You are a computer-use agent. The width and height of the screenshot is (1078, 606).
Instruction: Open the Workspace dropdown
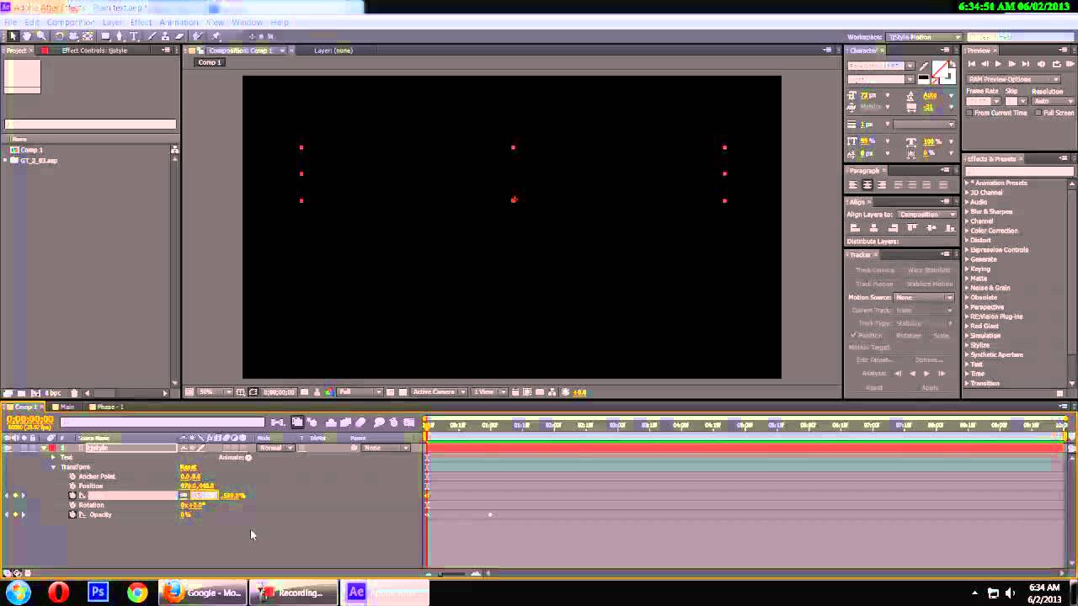click(x=923, y=37)
